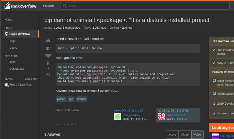
Task: Select Stack Overflow in sidebar
Action: coord(21,34)
